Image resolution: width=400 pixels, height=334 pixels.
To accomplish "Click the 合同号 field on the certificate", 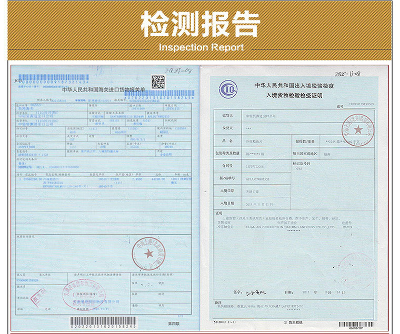I will tap(227, 166).
